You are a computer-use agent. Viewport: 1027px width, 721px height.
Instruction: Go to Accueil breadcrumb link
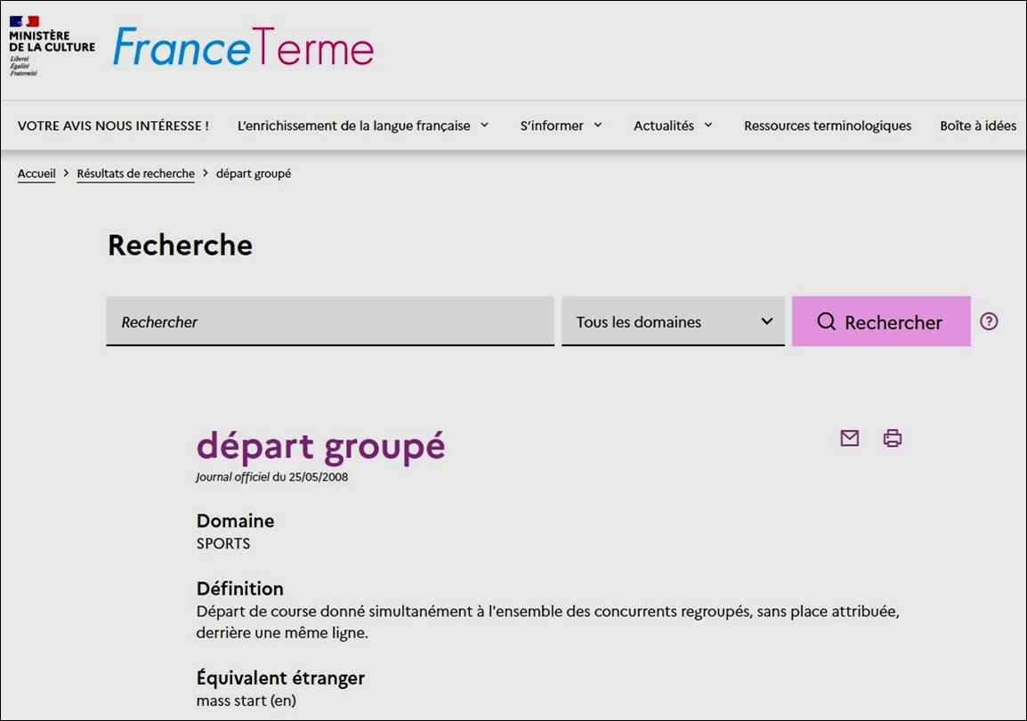(x=36, y=174)
